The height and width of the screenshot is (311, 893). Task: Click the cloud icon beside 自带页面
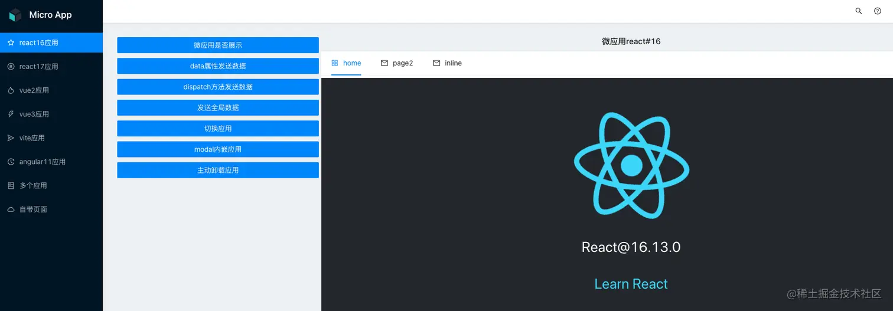coord(11,209)
